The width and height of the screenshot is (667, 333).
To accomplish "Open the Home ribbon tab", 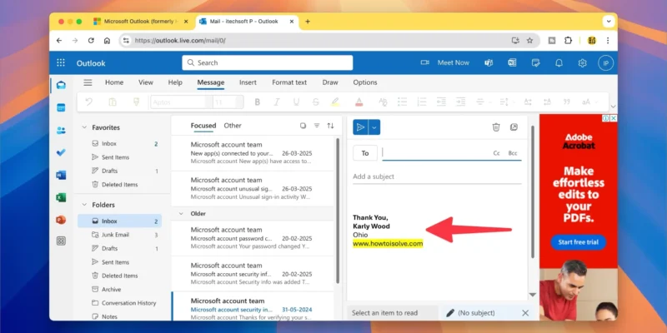I will pos(114,82).
